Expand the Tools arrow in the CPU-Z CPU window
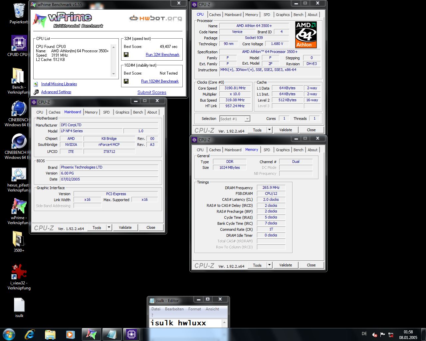The image size is (426, 341). coord(270,130)
